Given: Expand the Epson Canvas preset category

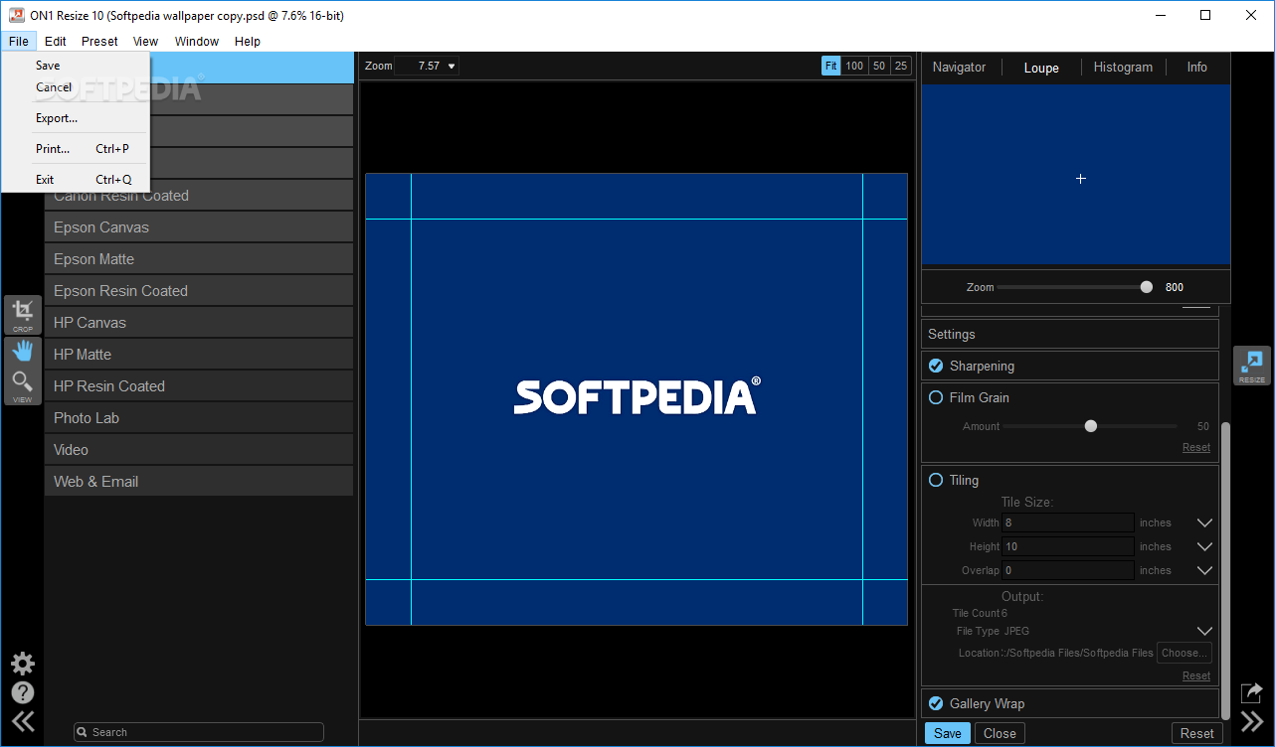Looking at the screenshot, I should pos(199,227).
